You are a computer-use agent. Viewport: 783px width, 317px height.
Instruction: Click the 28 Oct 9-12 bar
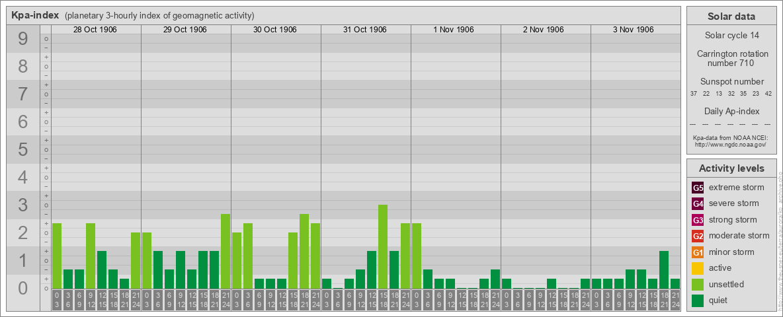[91, 256]
